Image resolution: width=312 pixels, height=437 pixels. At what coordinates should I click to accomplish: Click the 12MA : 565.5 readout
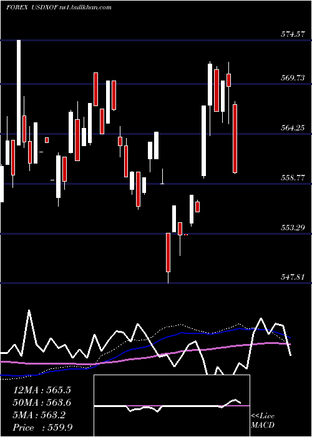[42, 390]
